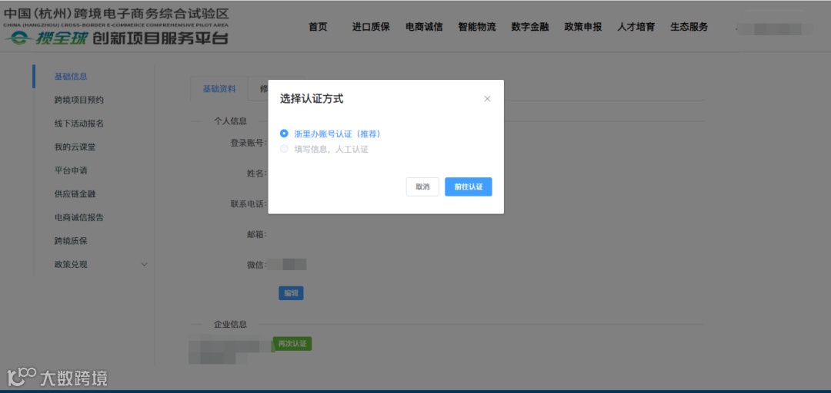Click the 个人信息 section heading
Screen dimensions: 831x393
(x=230, y=121)
